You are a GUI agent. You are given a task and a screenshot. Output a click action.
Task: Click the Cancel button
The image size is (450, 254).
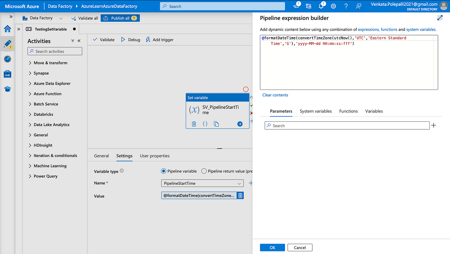point(300,248)
